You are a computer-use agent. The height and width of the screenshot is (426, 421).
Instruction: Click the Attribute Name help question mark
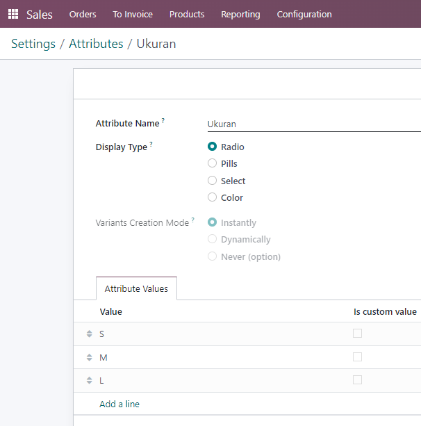tap(163, 121)
